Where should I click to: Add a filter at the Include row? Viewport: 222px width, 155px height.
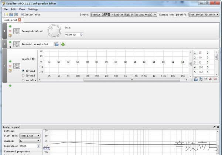point(10,42)
